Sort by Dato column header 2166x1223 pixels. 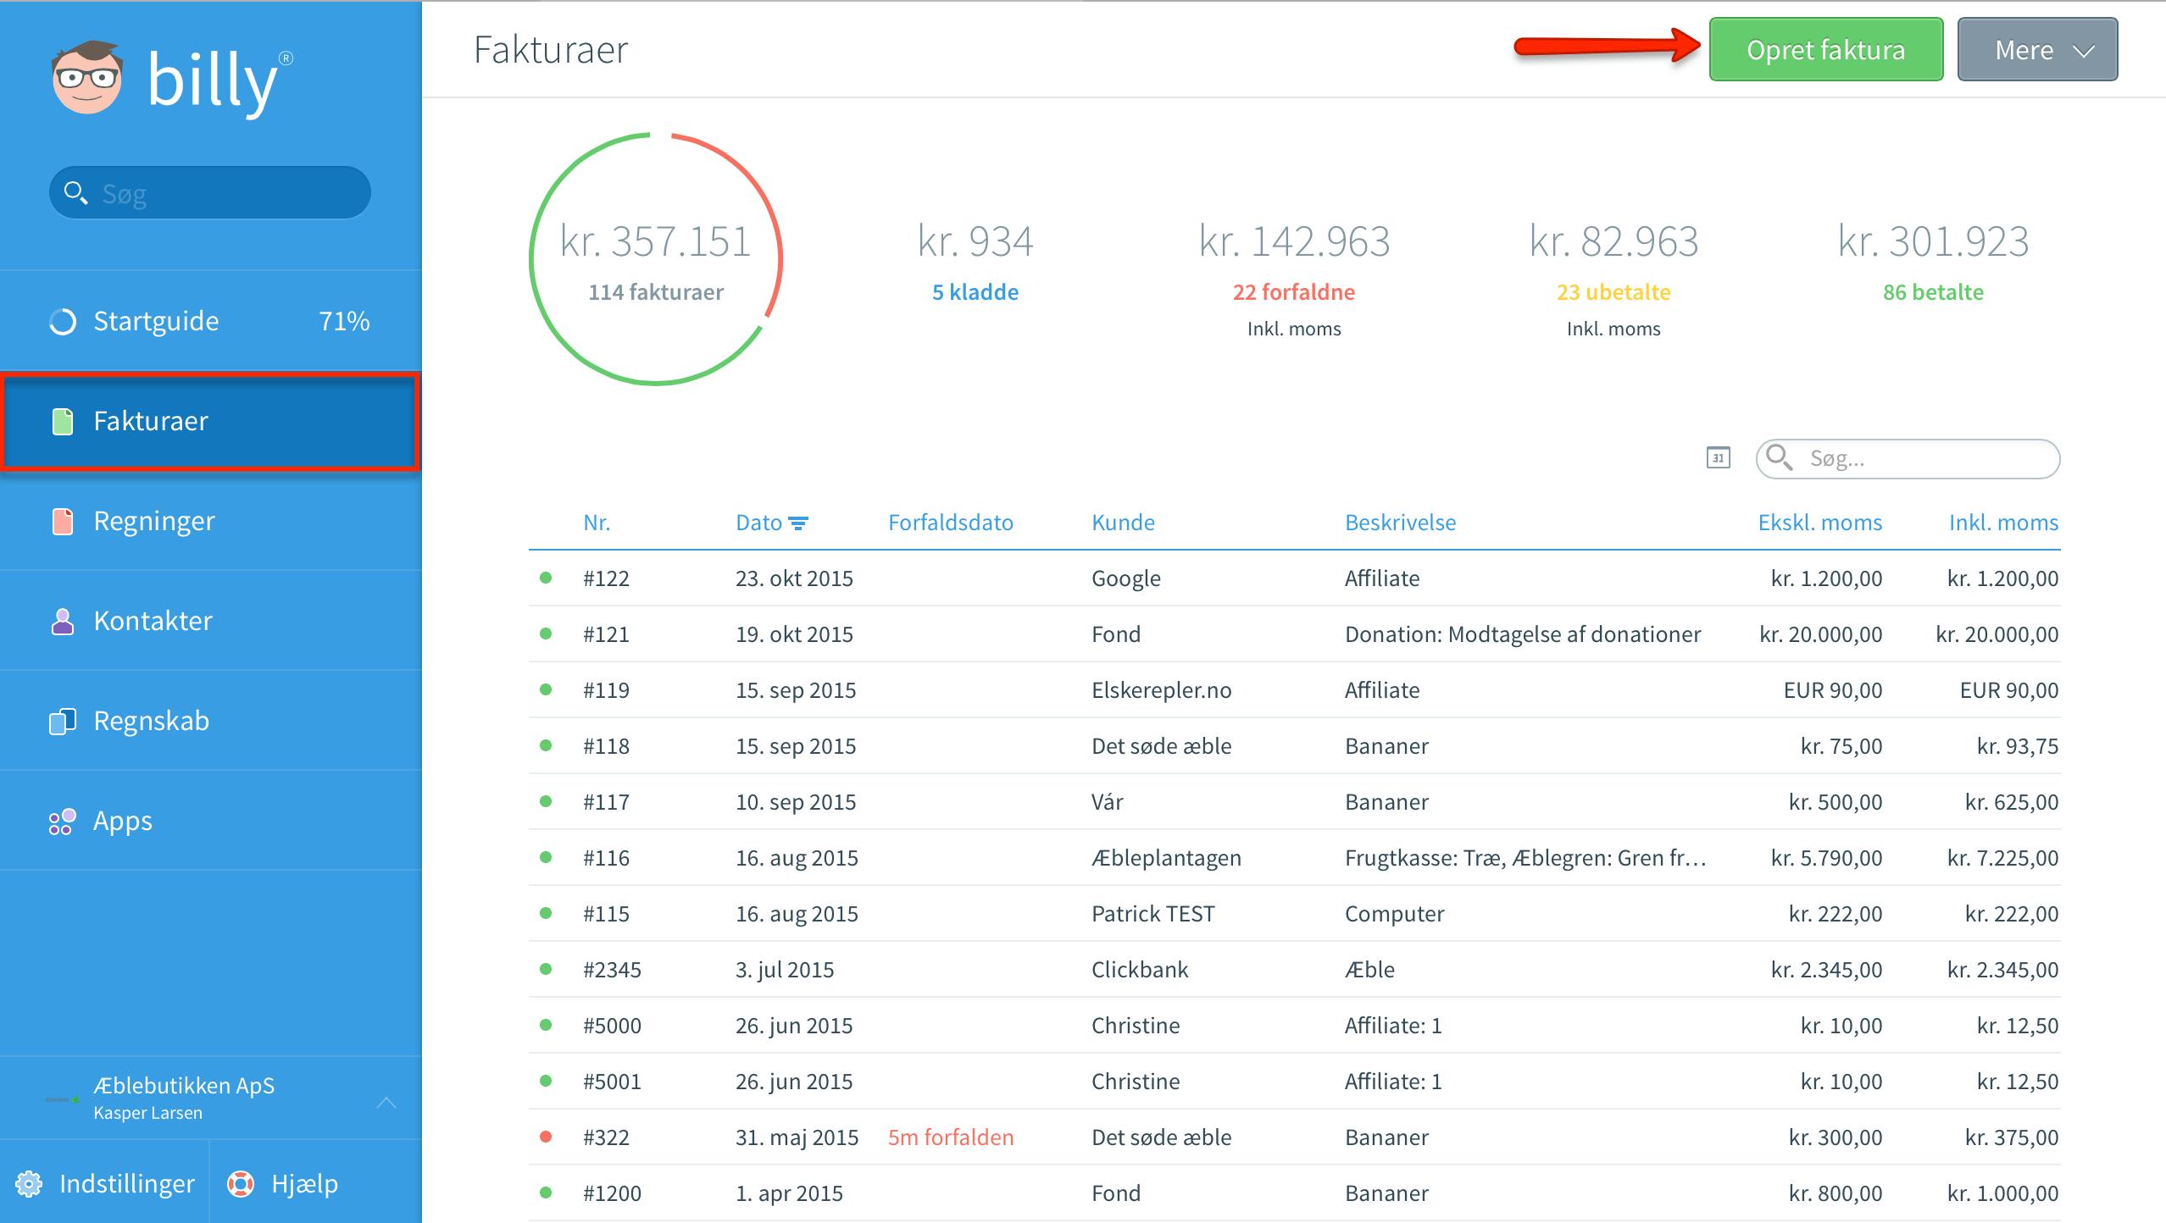pyautogui.click(x=758, y=523)
